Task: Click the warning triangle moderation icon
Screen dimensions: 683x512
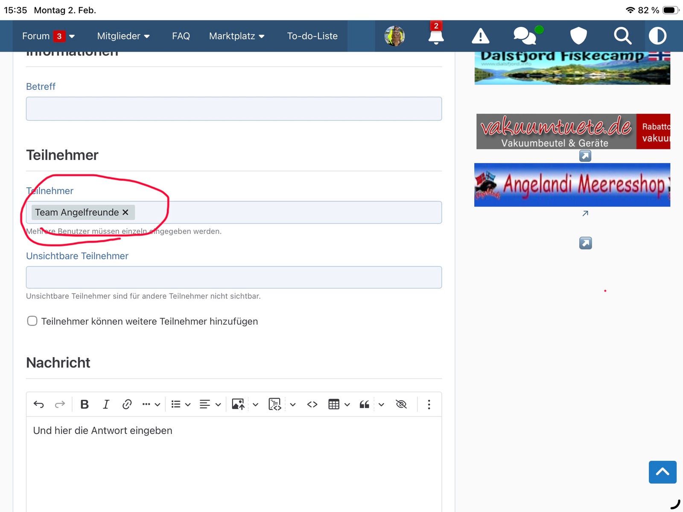Action: [480, 36]
